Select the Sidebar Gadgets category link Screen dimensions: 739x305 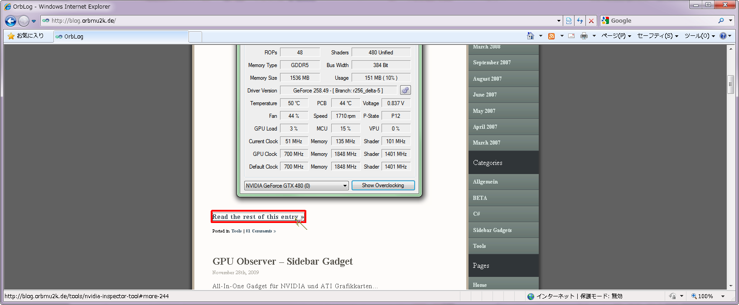point(492,230)
